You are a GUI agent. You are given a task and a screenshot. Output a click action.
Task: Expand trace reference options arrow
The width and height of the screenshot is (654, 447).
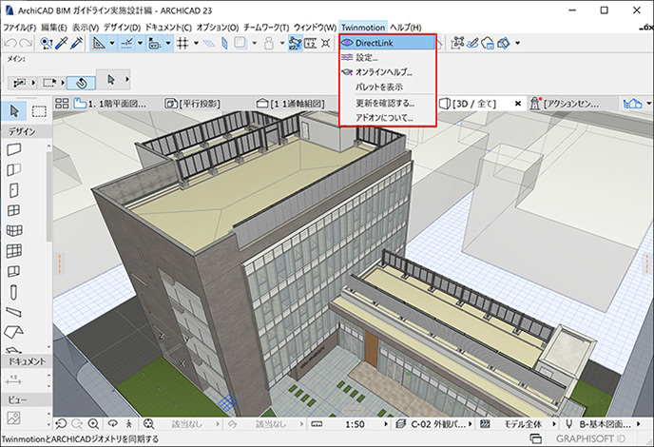pos(254,43)
